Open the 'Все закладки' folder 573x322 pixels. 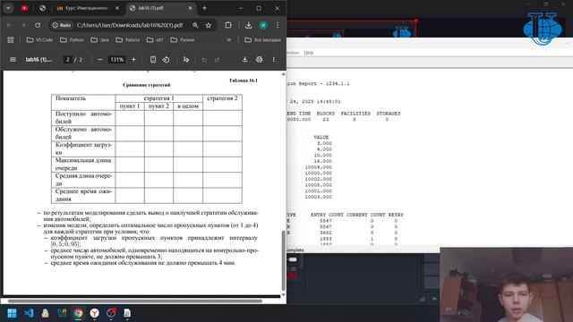(x=262, y=39)
